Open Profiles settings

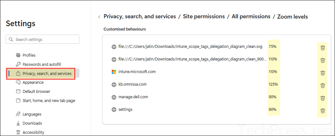coord(29,55)
